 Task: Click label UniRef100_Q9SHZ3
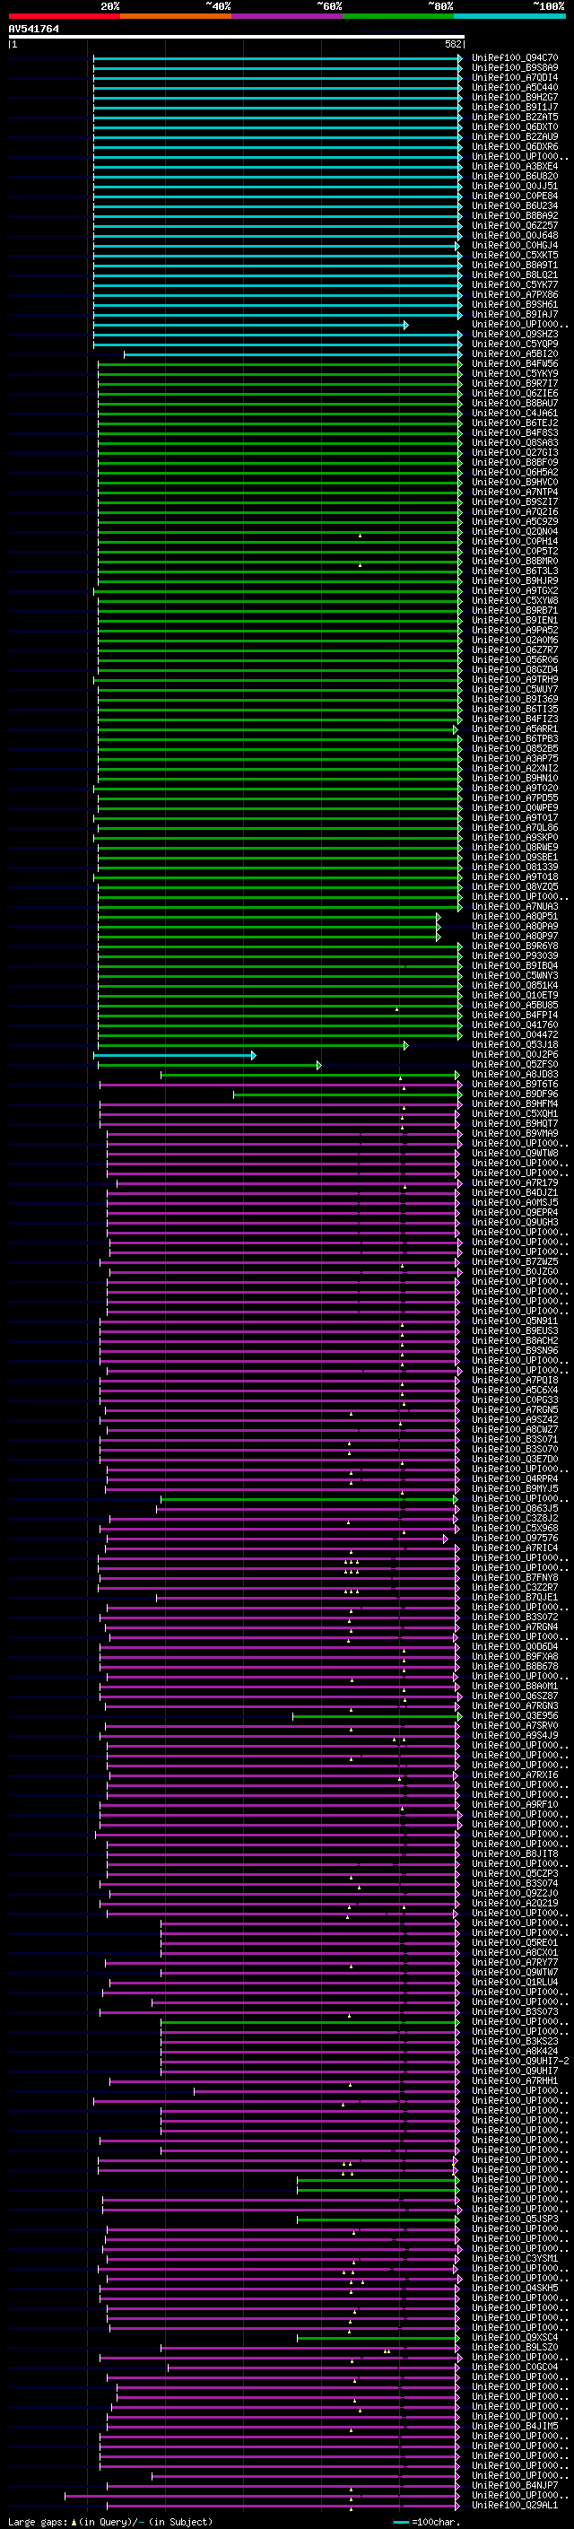tap(515, 334)
